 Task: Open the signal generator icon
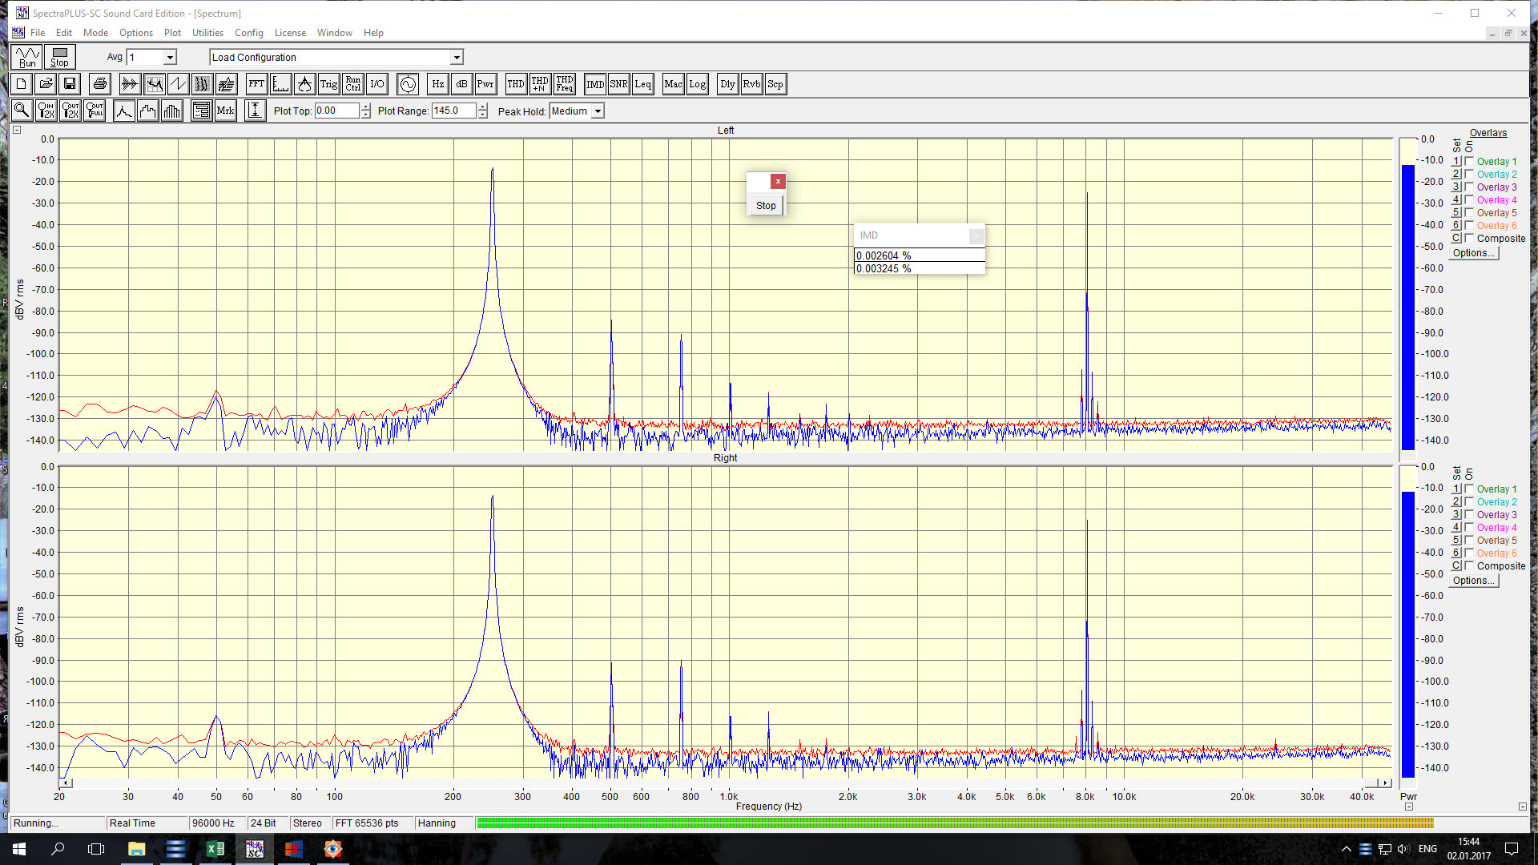pos(408,84)
